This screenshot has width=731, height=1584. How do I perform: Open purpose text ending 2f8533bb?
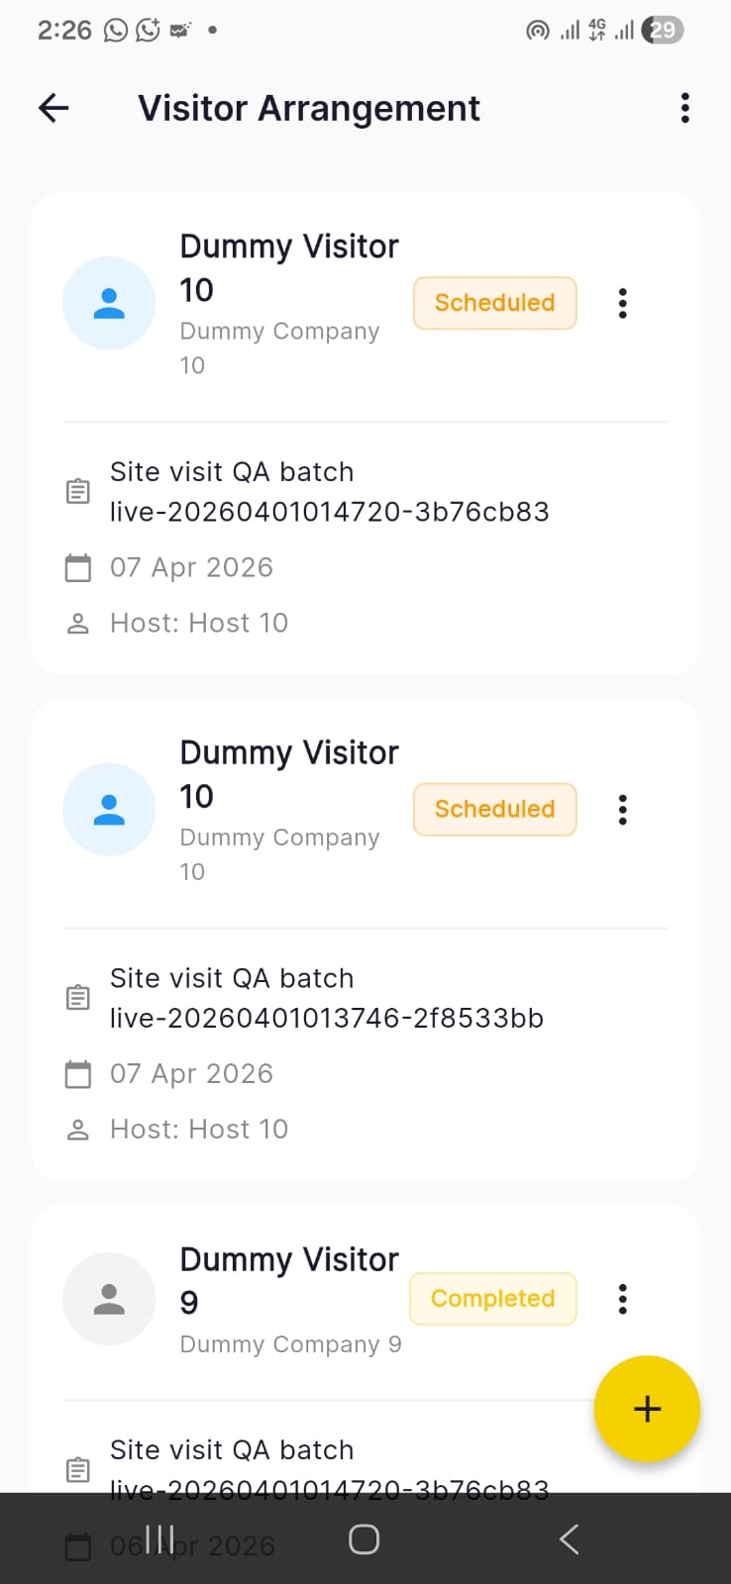[326, 998]
